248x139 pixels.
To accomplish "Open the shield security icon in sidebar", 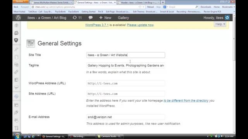I will [x=16, y=40].
